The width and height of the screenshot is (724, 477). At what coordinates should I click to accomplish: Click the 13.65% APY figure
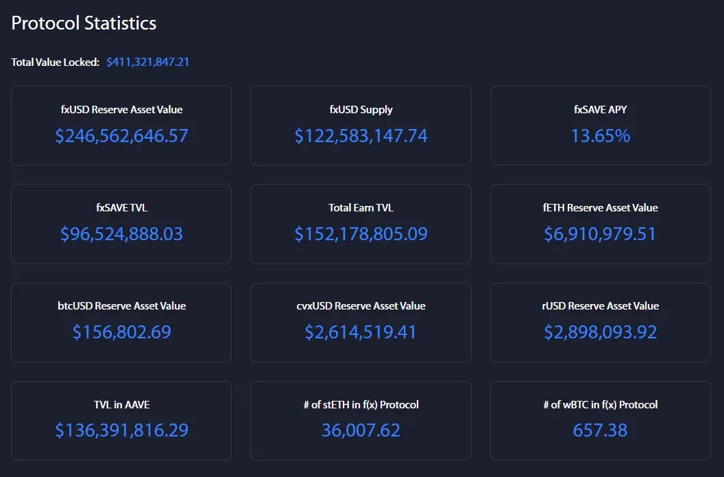601,136
